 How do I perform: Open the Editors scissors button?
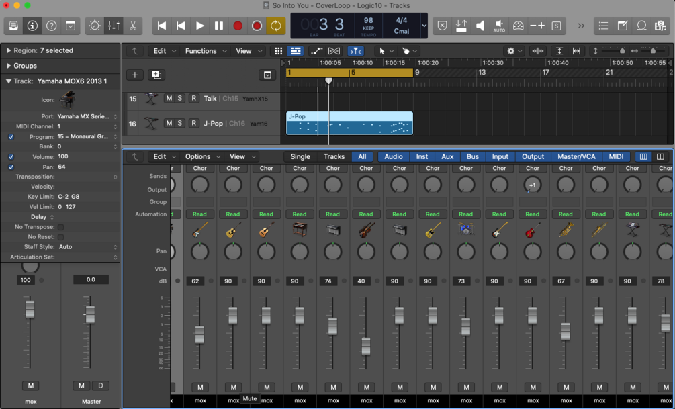coord(132,26)
